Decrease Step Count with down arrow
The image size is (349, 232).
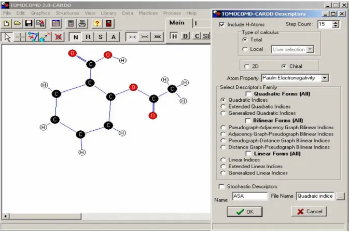coord(336,26)
